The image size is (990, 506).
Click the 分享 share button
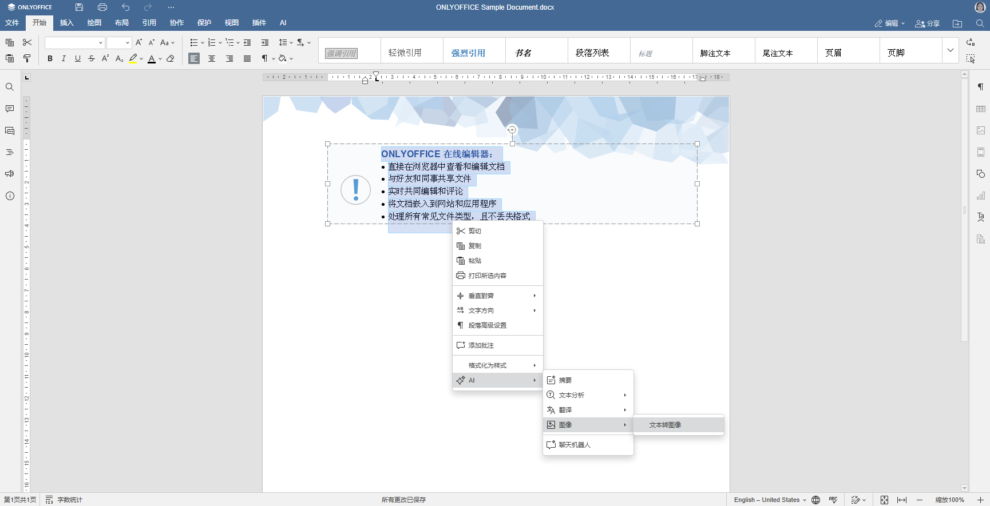coord(928,23)
